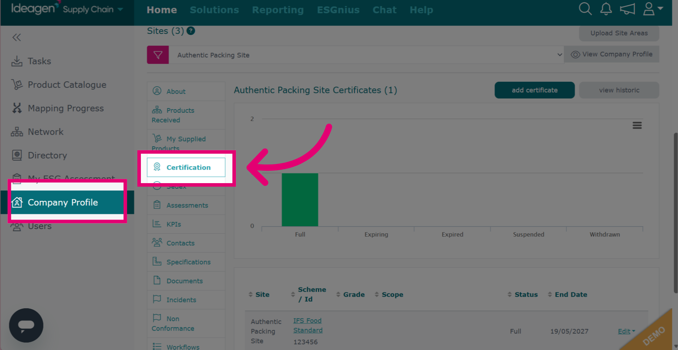Image resolution: width=678 pixels, height=350 pixels.
Task: Sort table by Scope column
Action: tap(389, 294)
